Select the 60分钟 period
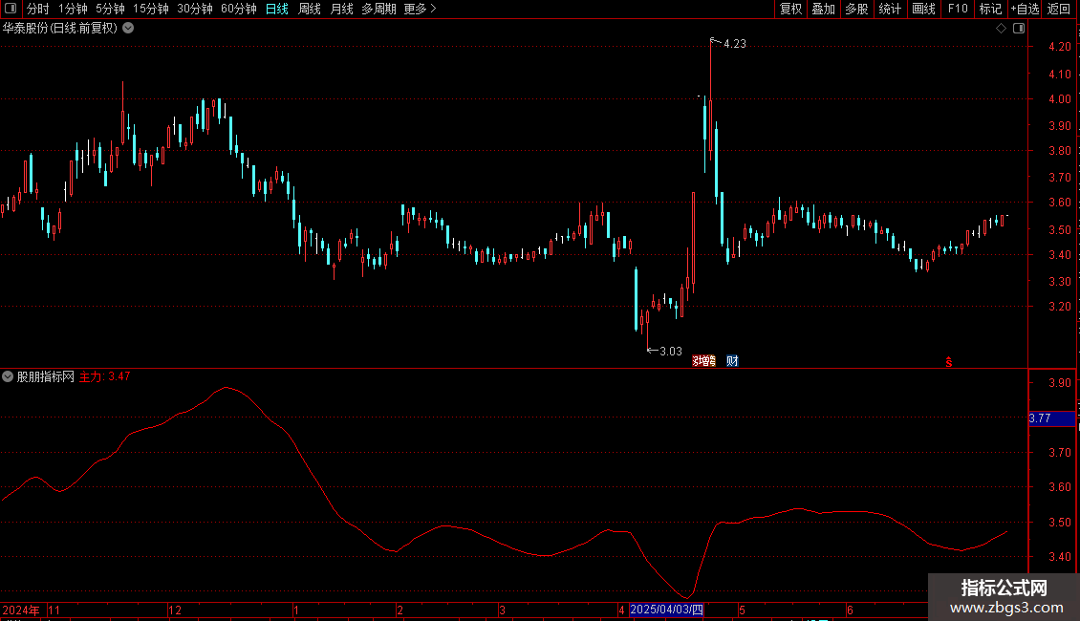The width and height of the screenshot is (1080, 621). [239, 9]
